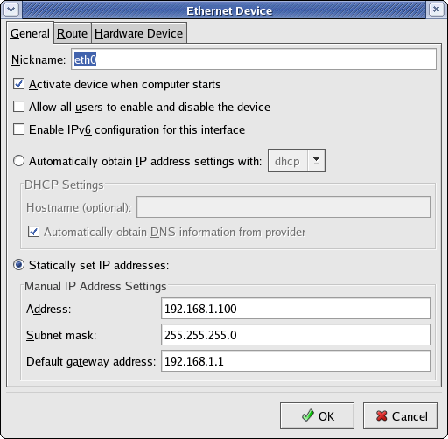Open the dhcp protocol dropdown
The height and width of the screenshot is (439, 448).
pyautogui.click(x=297, y=161)
